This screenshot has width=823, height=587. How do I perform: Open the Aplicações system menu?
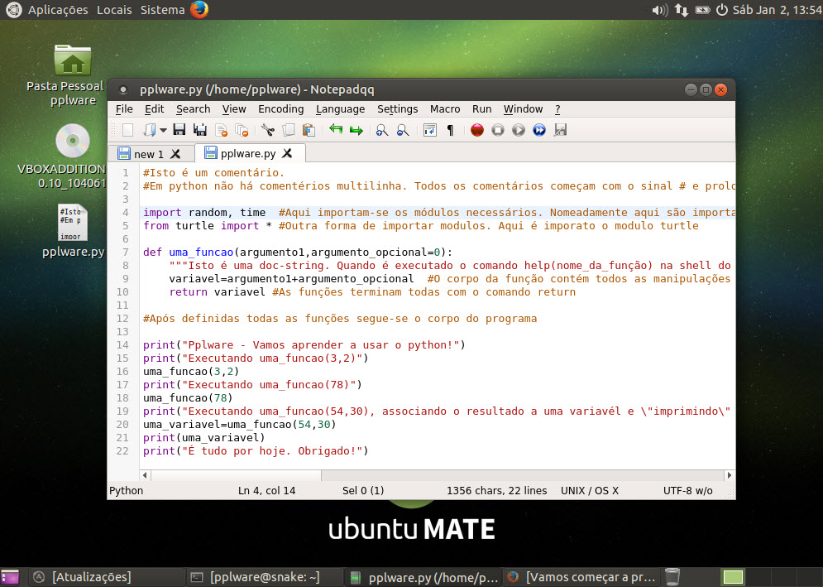pyautogui.click(x=58, y=10)
